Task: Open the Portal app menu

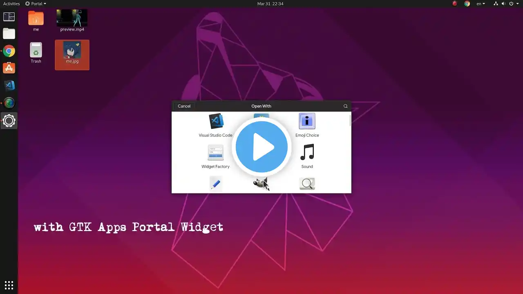Action: tap(36, 4)
